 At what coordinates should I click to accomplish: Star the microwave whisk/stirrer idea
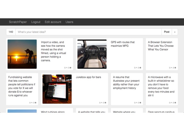(x=175, y=103)
